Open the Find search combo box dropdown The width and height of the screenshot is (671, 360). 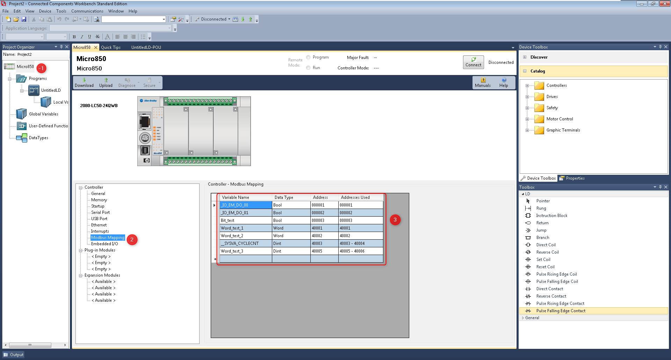click(164, 19)
